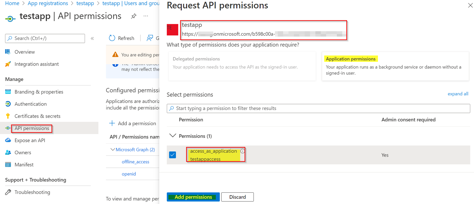Click the Branding & properties icon
This screenshot has width=474, height=204.
coord(8,92)
